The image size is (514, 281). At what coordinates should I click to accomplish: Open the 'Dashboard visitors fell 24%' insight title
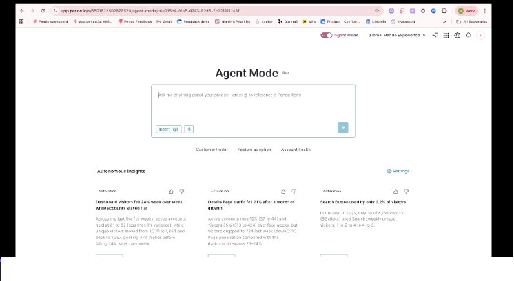point(139,205)
